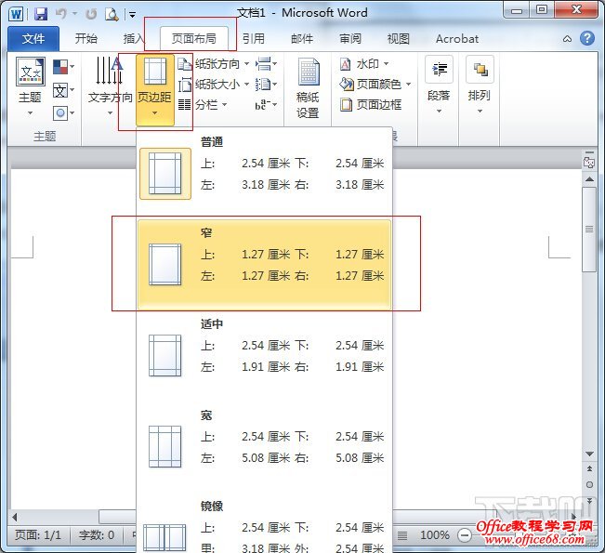Open the 文件 tab

point(33,39)
